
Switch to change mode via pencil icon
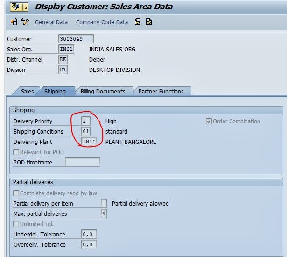[25, 22]
